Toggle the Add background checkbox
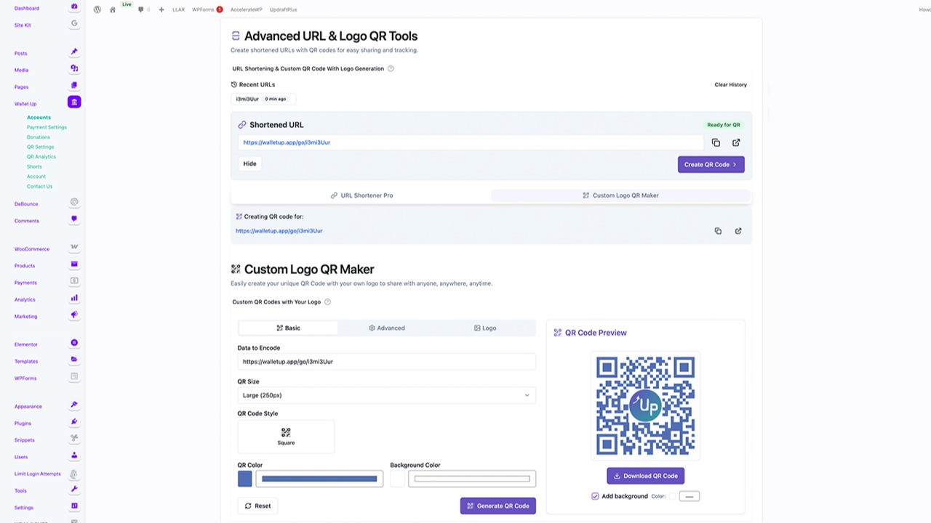The height and width of the screenshot is (523, 931). point(595,496)
